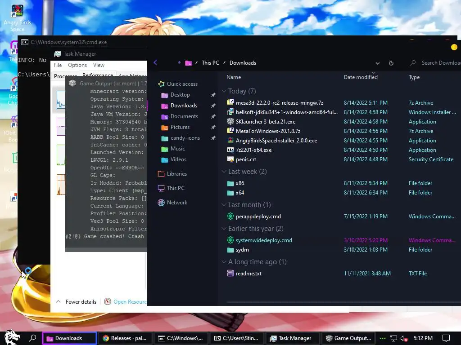Open Quick access in the sidebar
The image size is (461, 345).
point(177,84)
